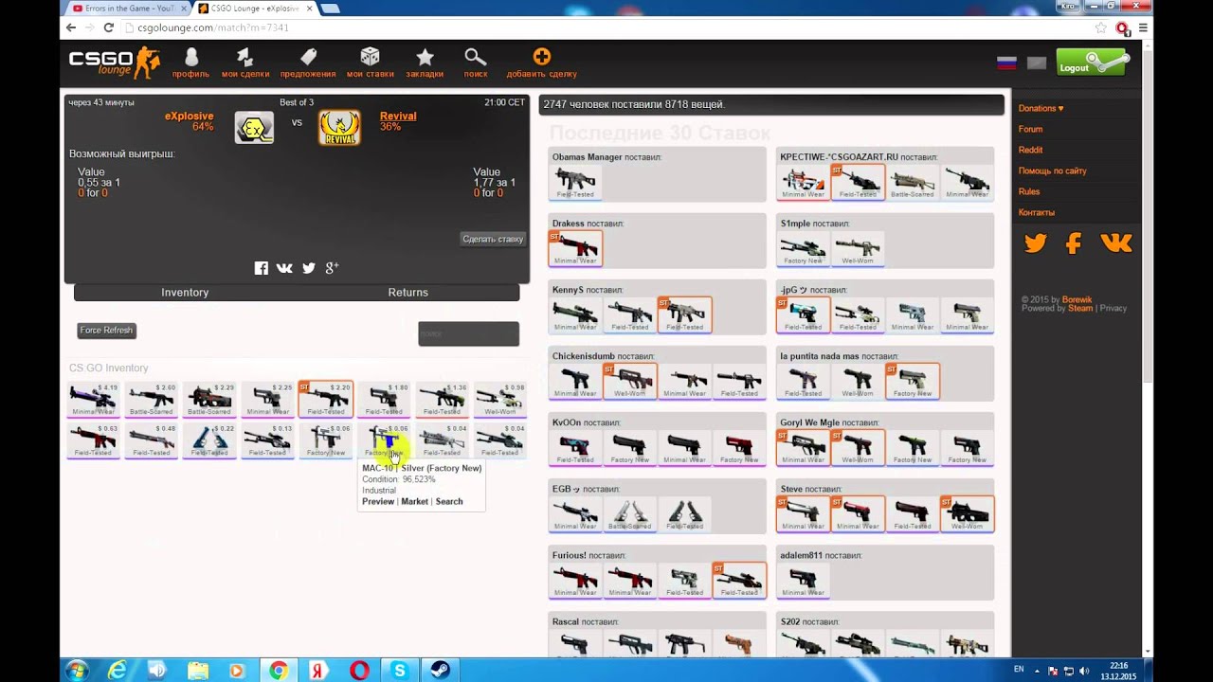Open the Borewik link
This screenshot has height=682, width=1213.
tap(1077, 299)
